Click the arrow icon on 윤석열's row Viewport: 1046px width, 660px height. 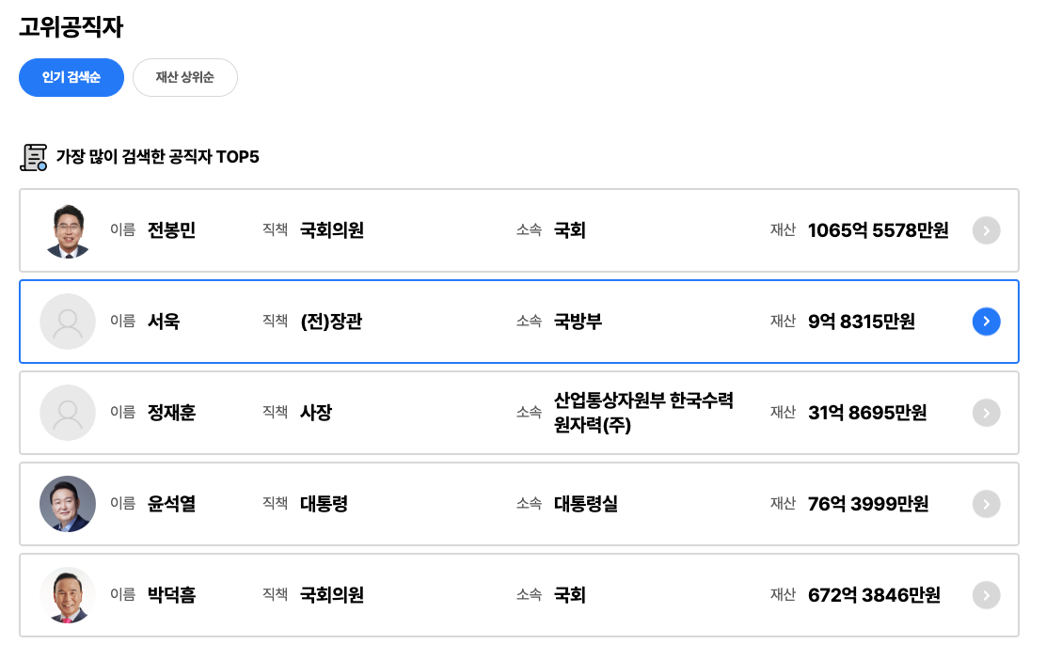[986, 503]
